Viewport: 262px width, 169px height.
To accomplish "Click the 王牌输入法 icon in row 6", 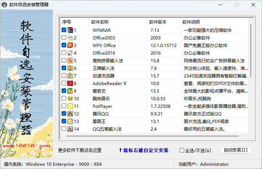I will pyautogui.click(x=70, y=68).
